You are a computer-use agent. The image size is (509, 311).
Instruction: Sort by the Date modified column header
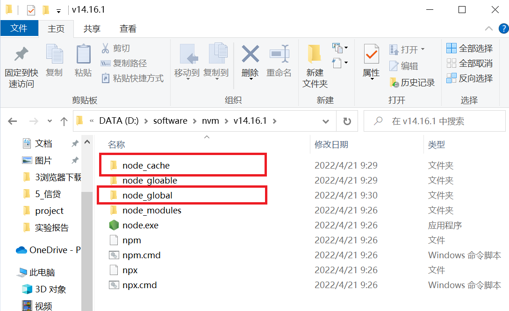[331, 144]
